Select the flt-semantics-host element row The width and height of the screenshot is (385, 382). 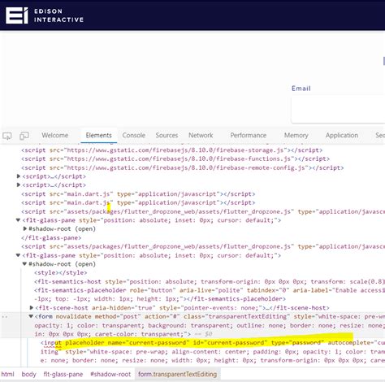coord(210,281)
